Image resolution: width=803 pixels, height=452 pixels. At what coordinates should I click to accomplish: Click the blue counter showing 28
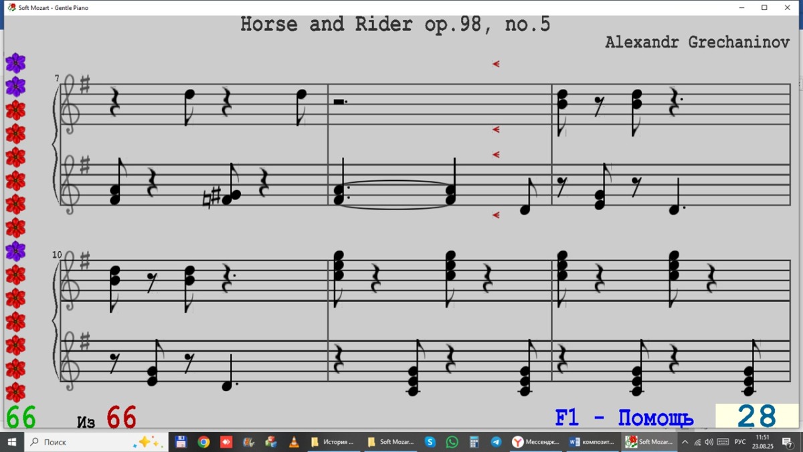[x=757, y=417]
